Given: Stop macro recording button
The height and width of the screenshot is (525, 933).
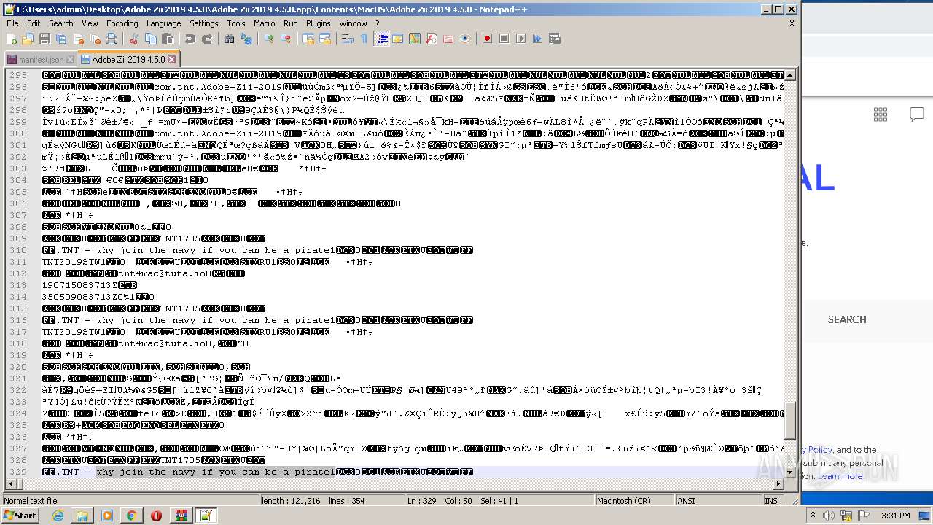Looking at the screenshot, I should (504, 39).
